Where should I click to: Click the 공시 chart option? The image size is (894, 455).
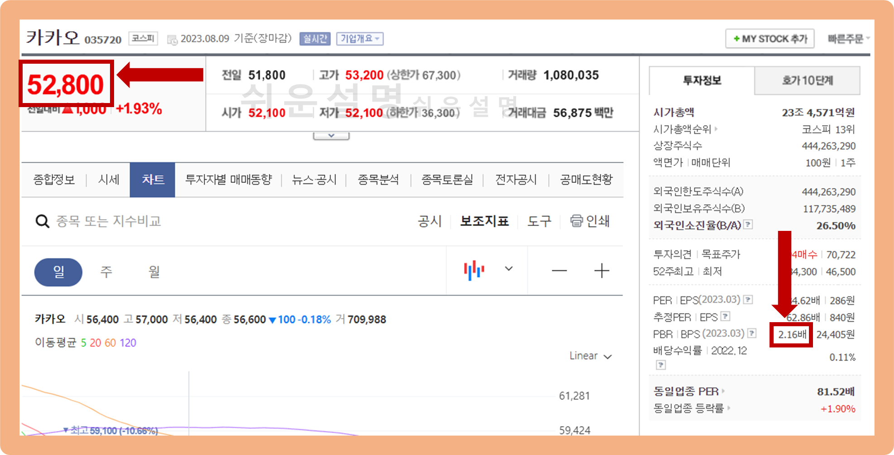coord(430,221)
